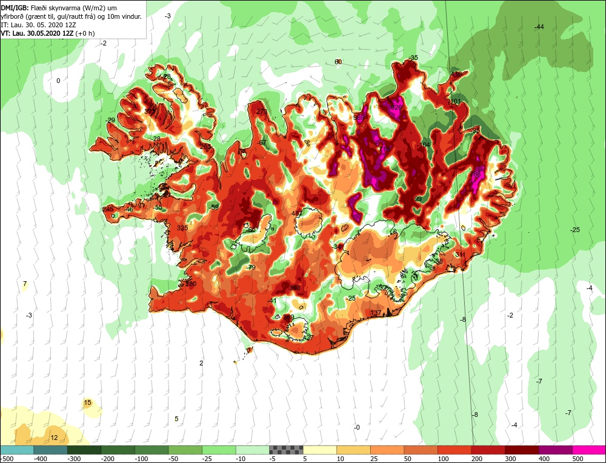Click the '7' value west of Iceland
The width and height of the screenshot is (606, 463).
[x=25, y=284]
